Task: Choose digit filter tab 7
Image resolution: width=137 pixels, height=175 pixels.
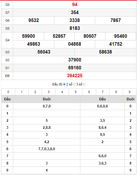Action: tap(103, 92)
